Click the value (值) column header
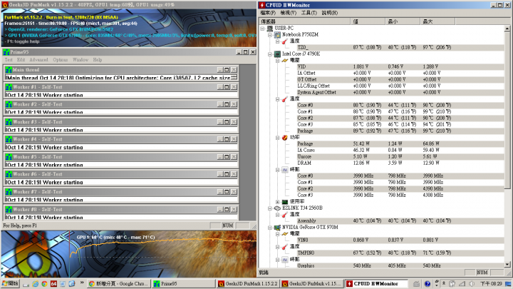This screenshot has width=513, height=289. pyautogui.click(x=368, y=21)
